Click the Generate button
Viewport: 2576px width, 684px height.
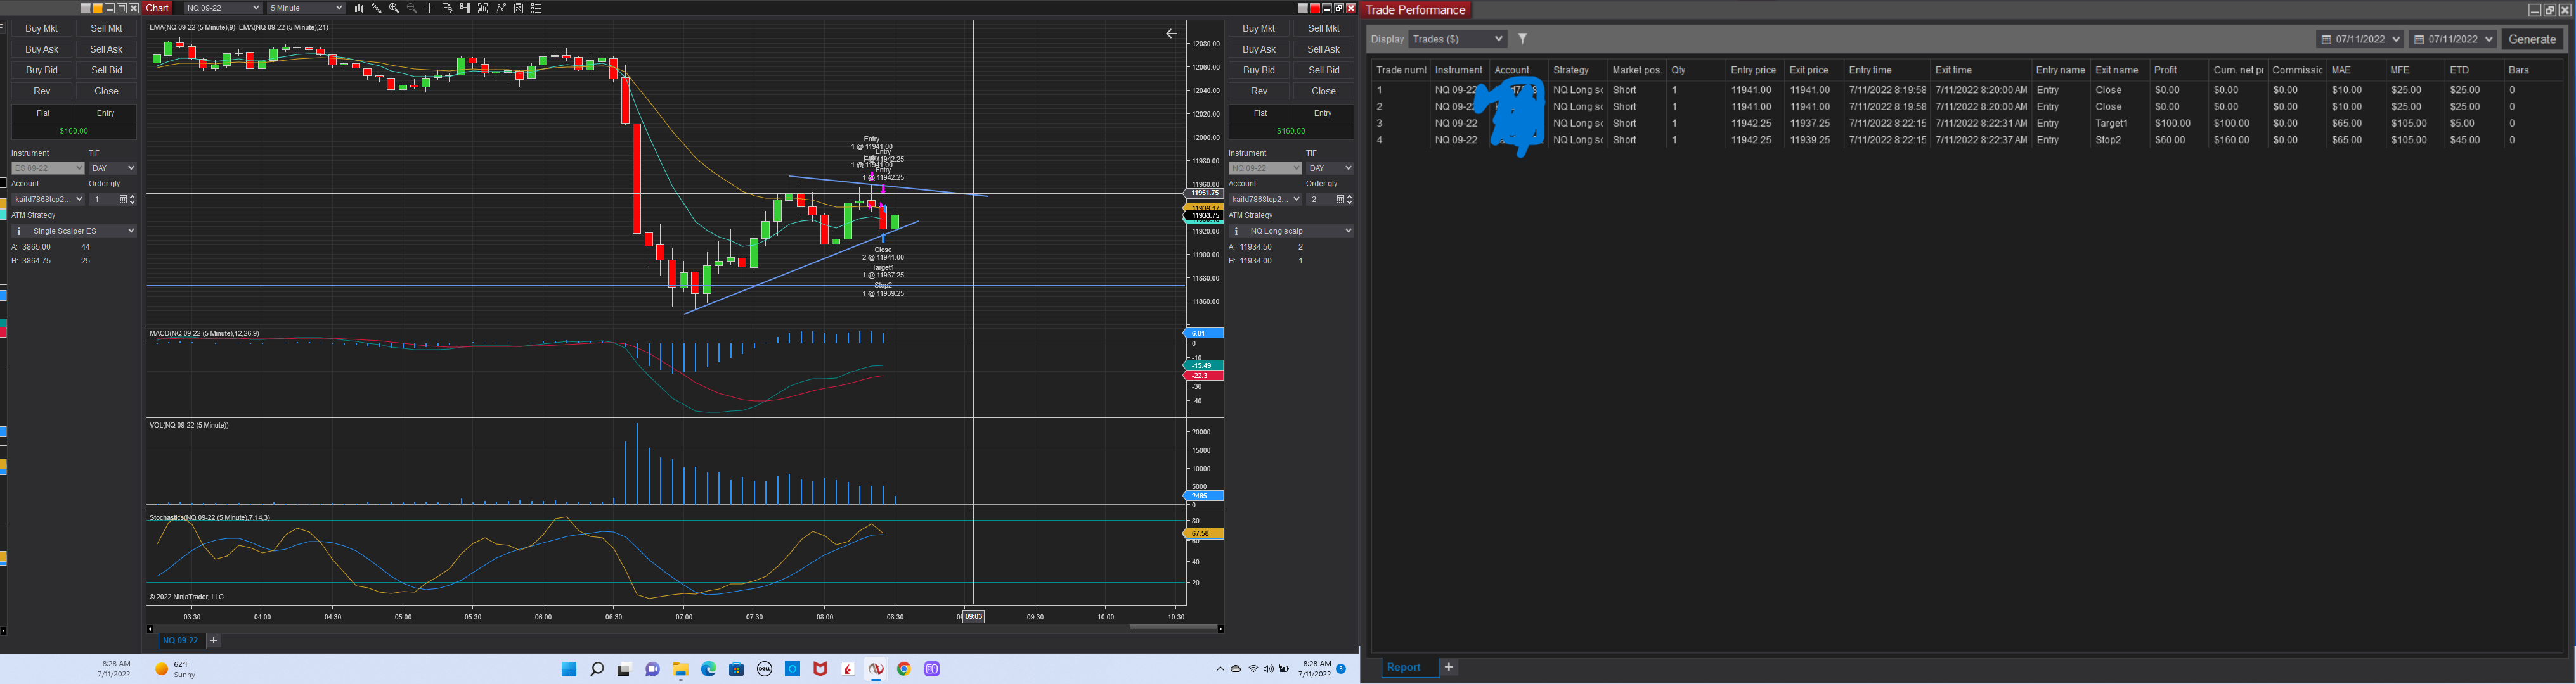[x=2532, y=39]
